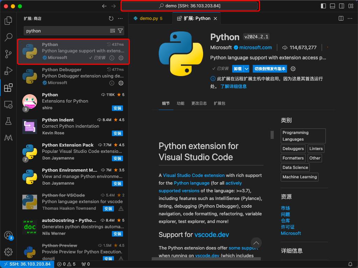The width and height of the screenshot is (358, 268).
Task: Open the forwarded ports status item
Action: coord(86,264)
